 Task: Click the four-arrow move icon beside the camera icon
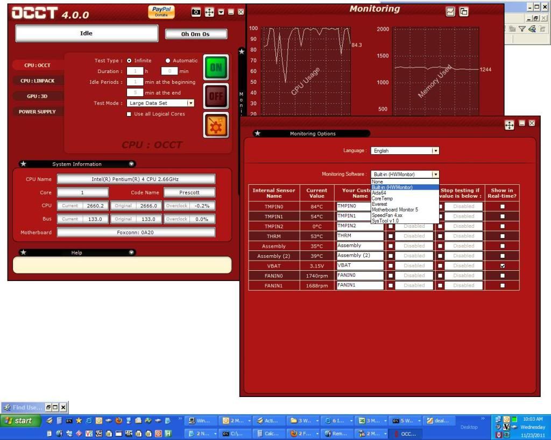tap(209, 12)
